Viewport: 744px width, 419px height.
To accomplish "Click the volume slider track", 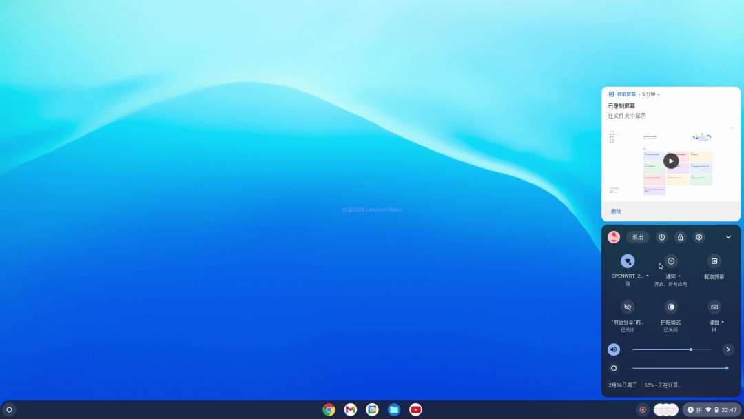I will [661, 349].
